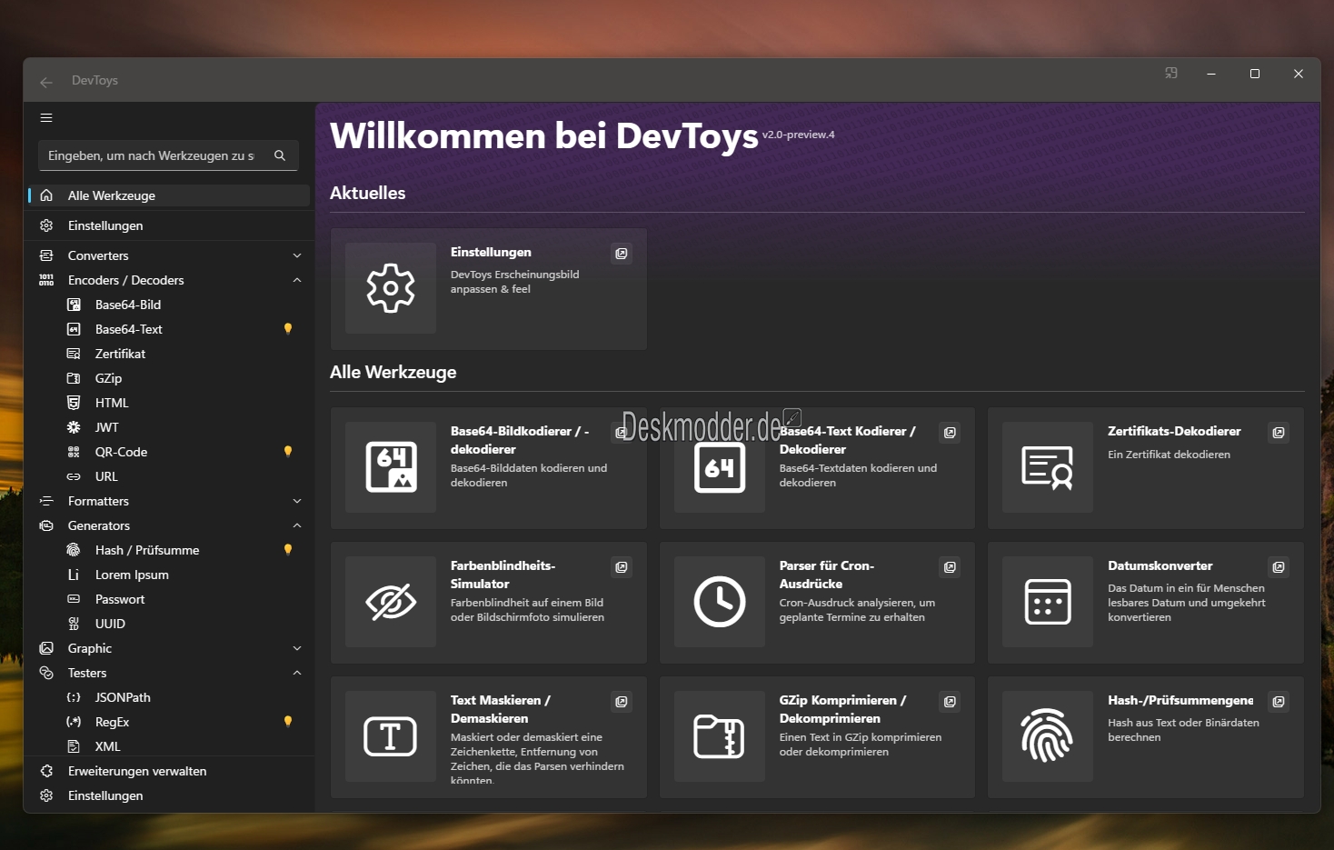Open Parser für Cron-Ausdrücke in new window
Screen dimensions: 1334x850
coord(950,567)
